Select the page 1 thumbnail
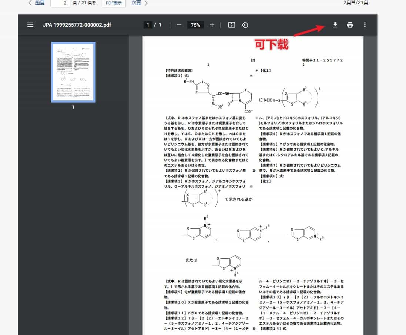 73,72
